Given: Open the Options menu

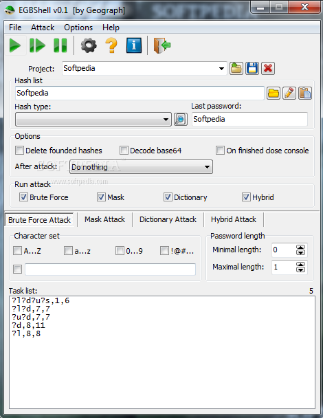Looking at the screenshot, I should [78, 27].
